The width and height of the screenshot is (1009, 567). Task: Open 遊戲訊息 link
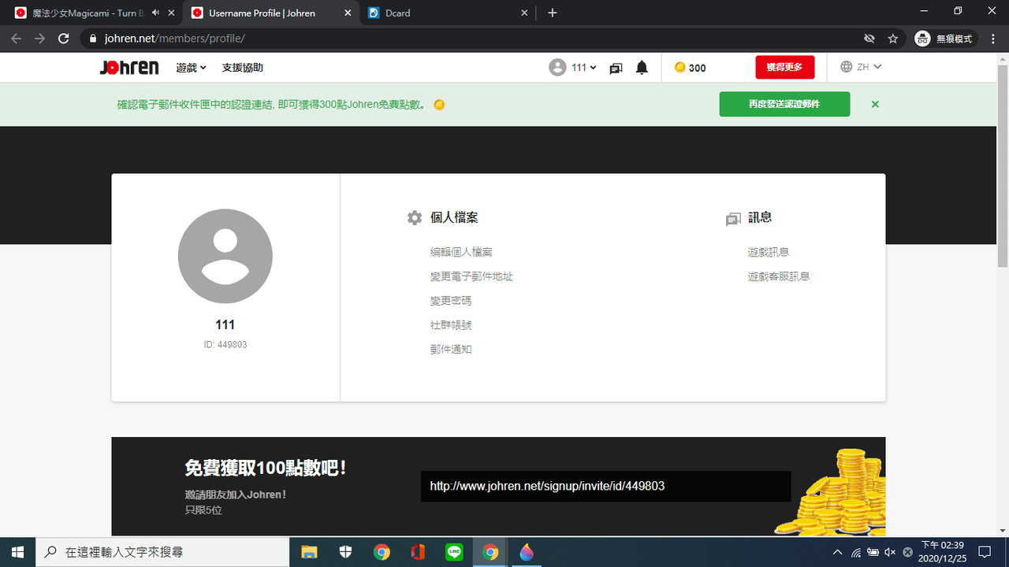769,252
